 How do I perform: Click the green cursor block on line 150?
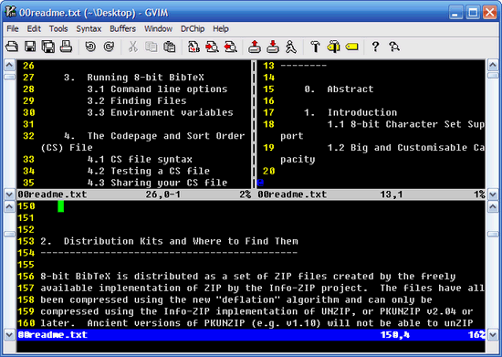[x=61, y=206]
